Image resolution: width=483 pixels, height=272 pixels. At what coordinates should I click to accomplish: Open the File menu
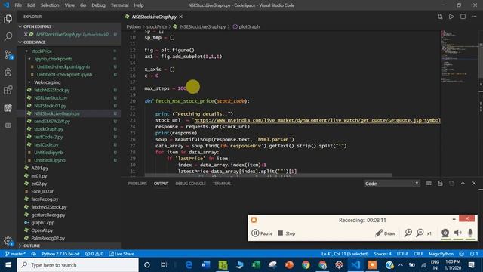point(18,5)
